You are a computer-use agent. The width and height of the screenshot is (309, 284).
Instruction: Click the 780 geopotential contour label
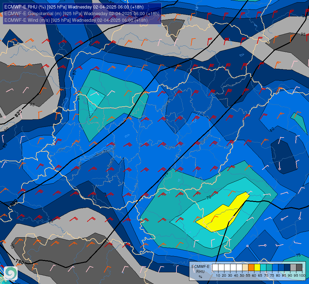[20, 262]
